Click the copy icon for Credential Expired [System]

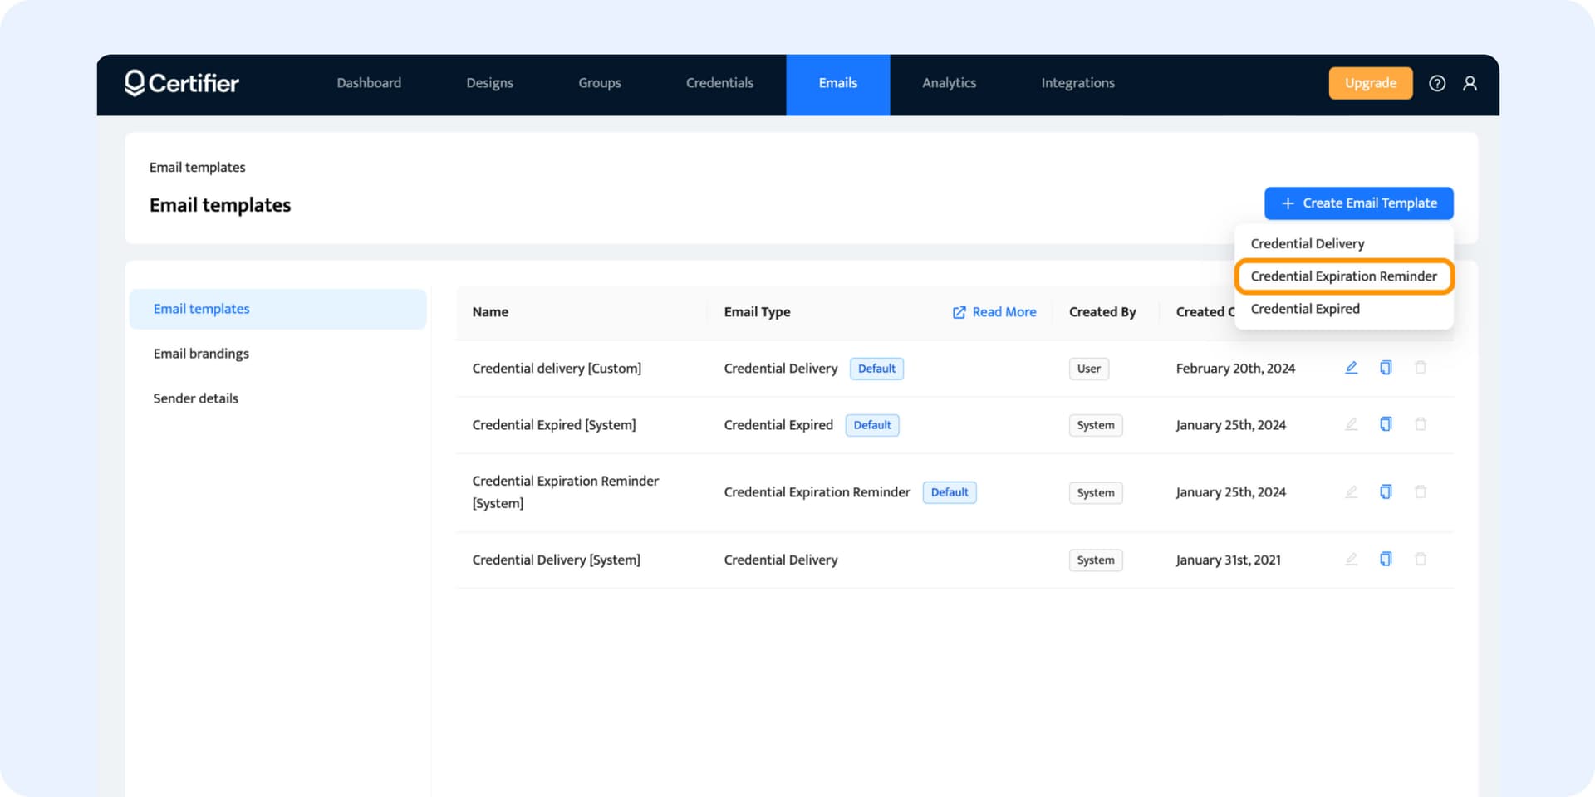1386,424
